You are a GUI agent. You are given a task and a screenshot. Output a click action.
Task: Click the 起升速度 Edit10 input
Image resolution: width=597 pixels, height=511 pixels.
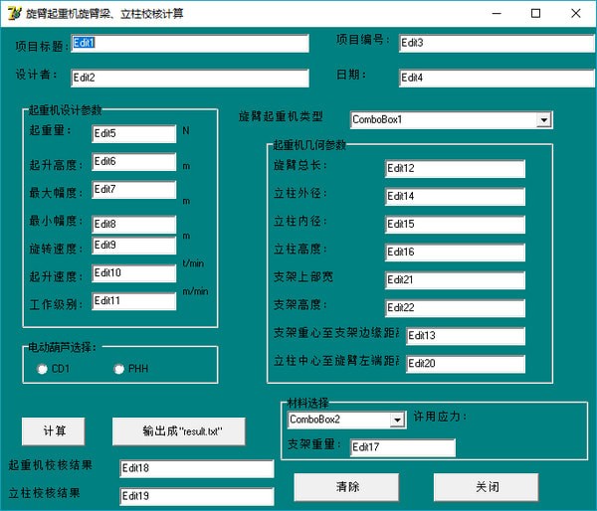click(x=134, y=273)
